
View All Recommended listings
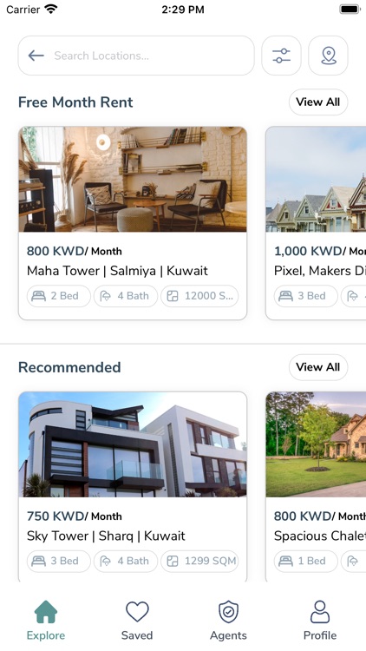pyautogui.click(x=317, y=367)
